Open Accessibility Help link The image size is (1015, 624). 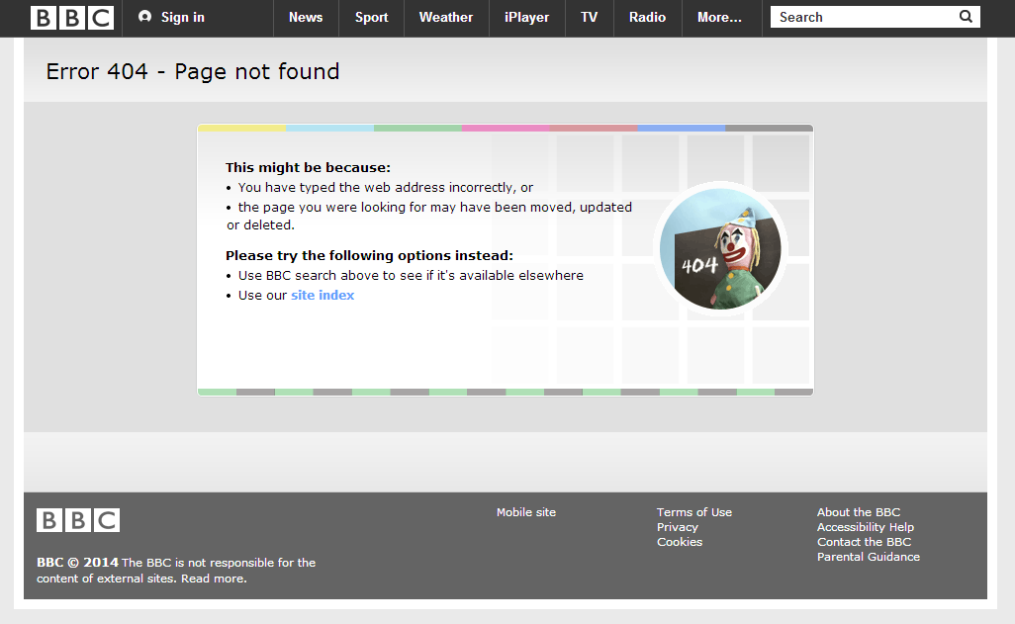pos(866,527)
